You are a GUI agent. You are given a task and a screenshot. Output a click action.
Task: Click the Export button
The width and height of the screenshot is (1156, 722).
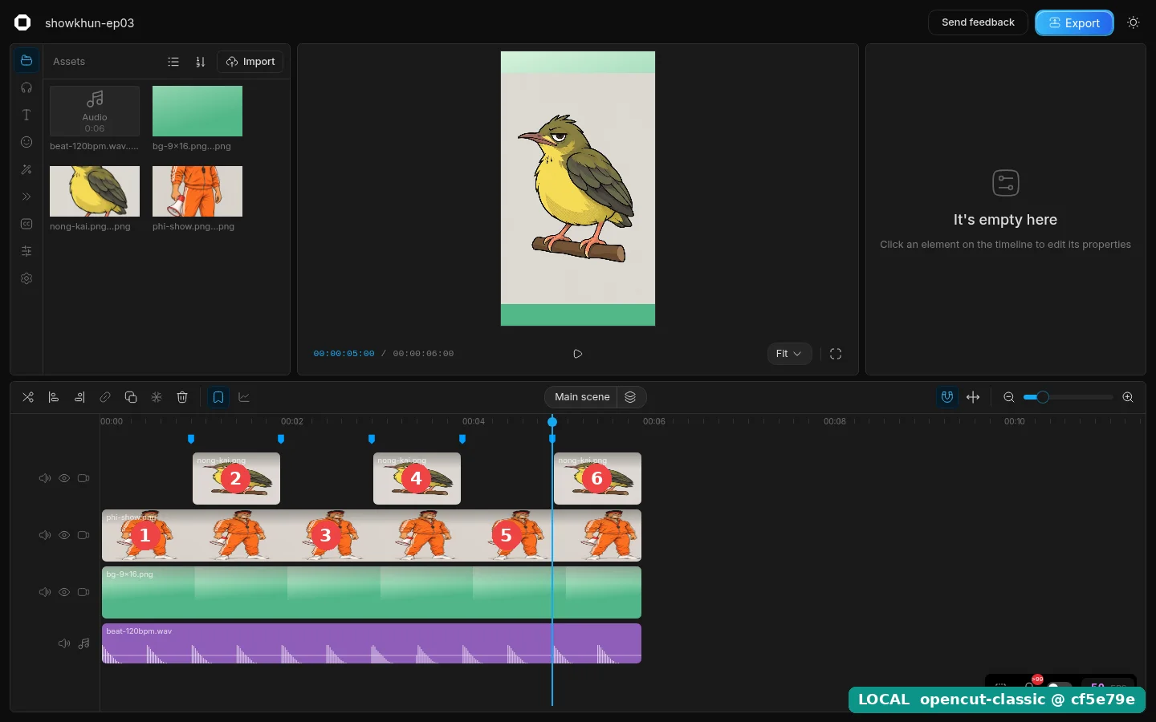(x=1074, y=23)
